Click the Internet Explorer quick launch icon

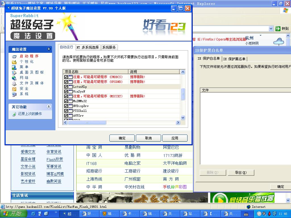(34, 214)
